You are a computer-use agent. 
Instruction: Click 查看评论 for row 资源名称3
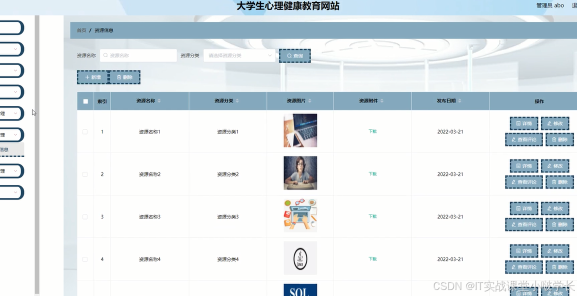coord(524,224)
